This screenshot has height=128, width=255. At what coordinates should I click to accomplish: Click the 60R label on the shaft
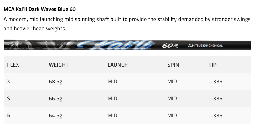pyautogui.click(x=170, y=46)
